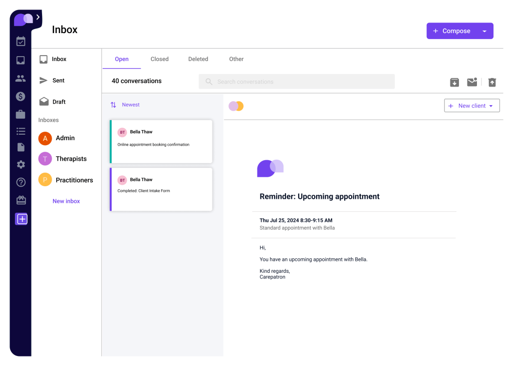The image size is (513, 366).
Task: Mark conversation unread with envelope icon
Action: point(472,82)
